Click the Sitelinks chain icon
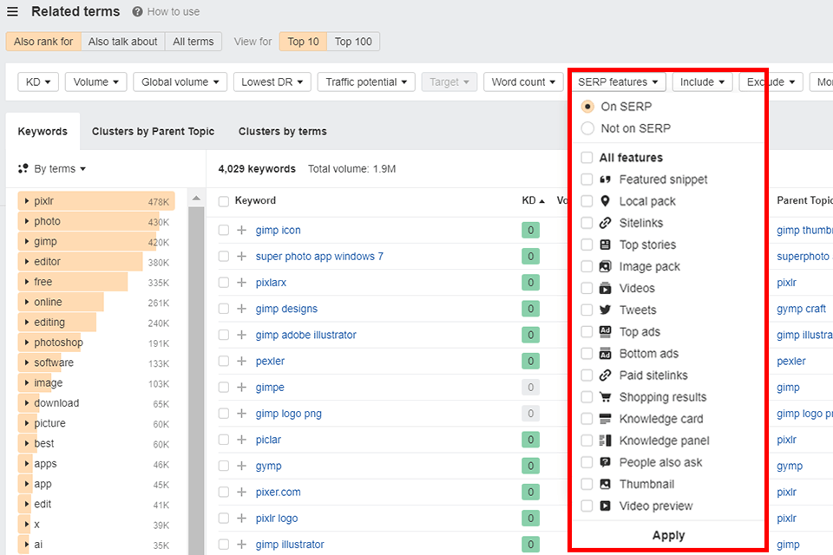Screen dimensions: 833x555 point(605,223)
